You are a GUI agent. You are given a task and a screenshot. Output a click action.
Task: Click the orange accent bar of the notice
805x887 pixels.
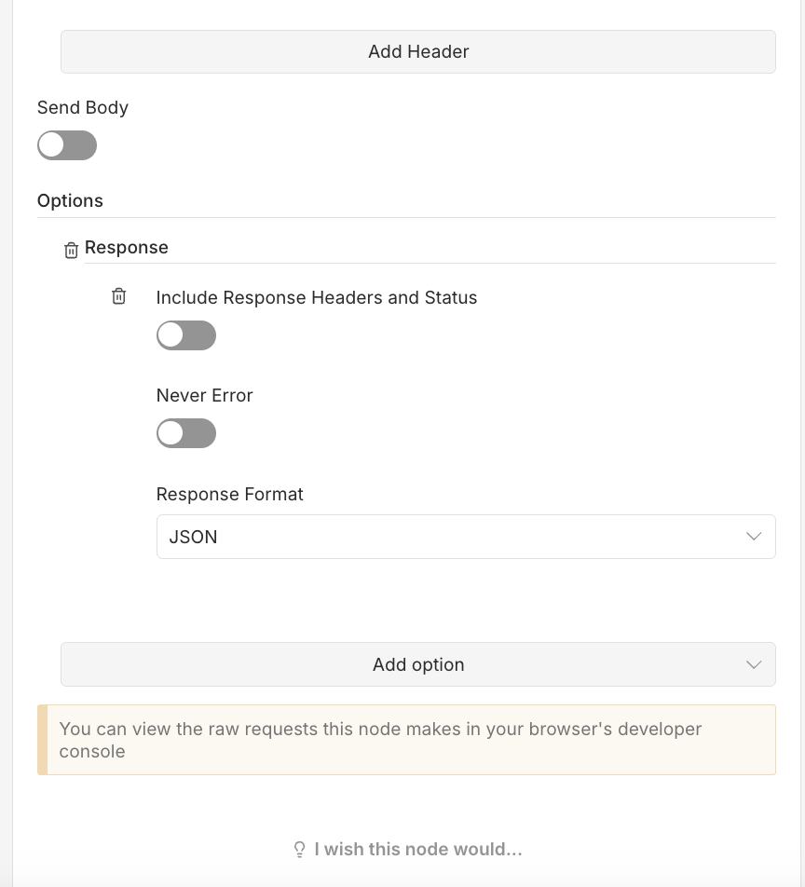[42, 740]
